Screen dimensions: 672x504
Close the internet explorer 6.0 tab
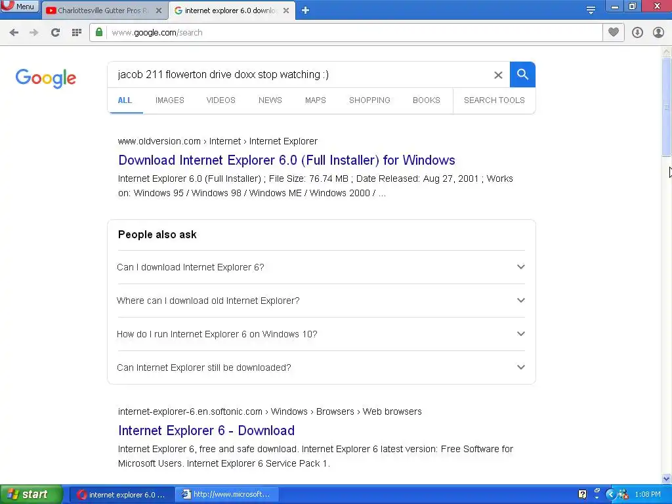[286, 10]
